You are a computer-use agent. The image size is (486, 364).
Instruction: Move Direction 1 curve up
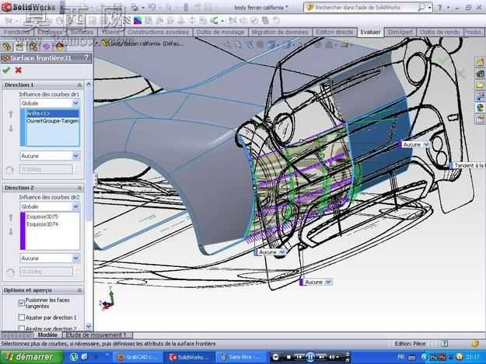(x=11, y=114)
